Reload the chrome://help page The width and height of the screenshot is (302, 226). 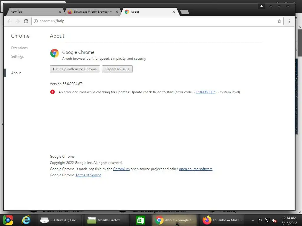pos(26,21)
